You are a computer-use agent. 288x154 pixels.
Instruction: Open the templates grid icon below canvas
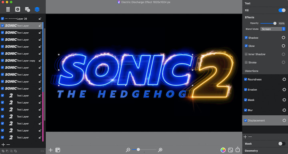click(58, 150)
